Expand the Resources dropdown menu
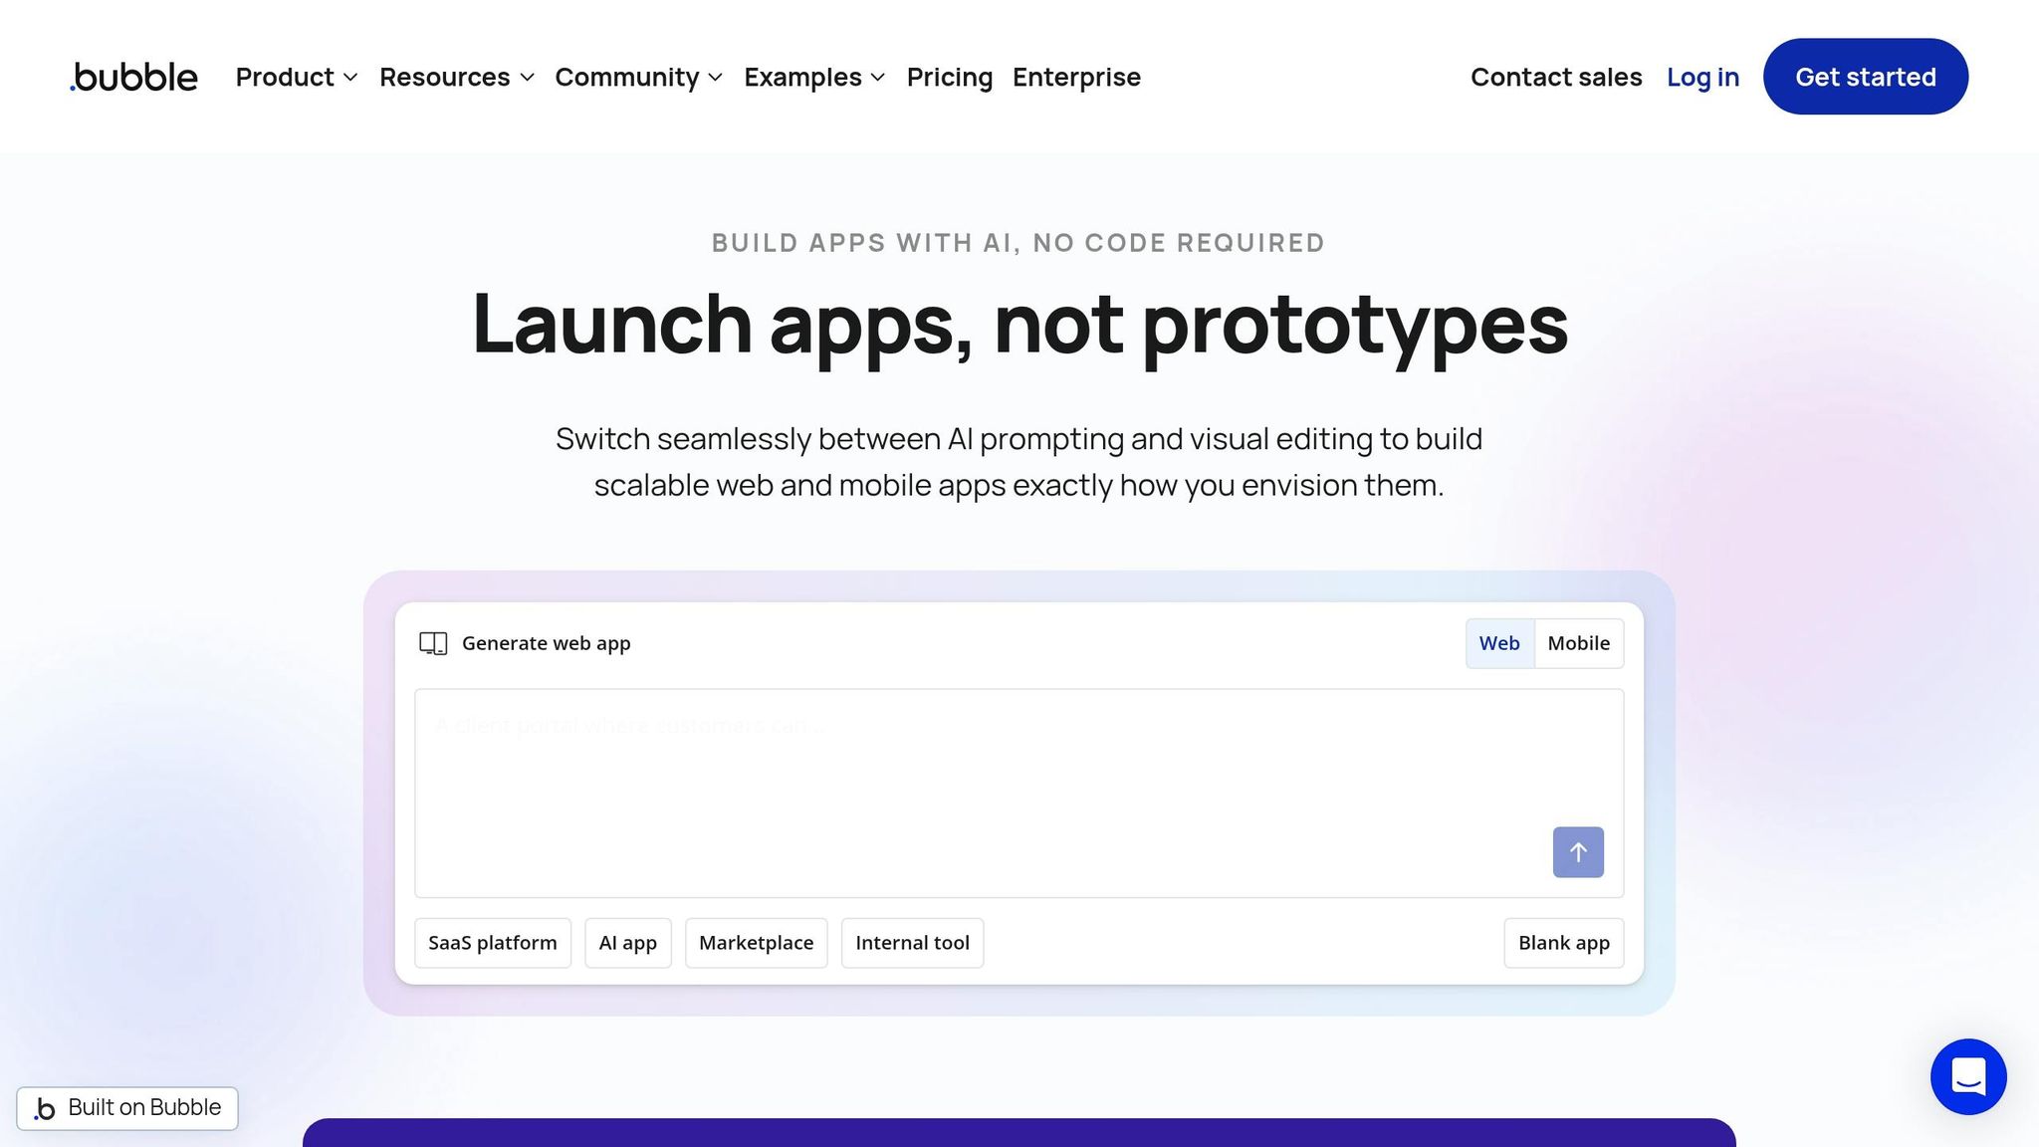The width and height of the screenshot is (2039, 1147). click(x=456, y=77)
